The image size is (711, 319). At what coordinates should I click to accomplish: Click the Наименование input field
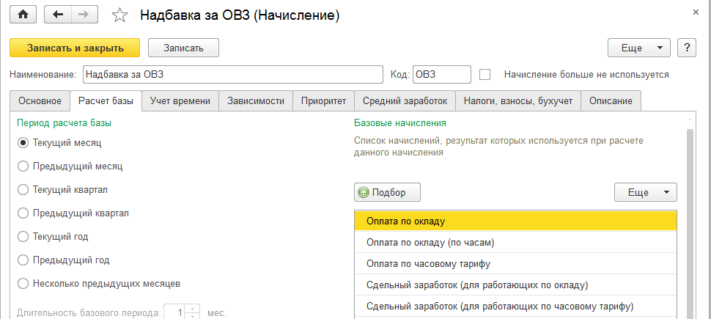coord(233,74)
